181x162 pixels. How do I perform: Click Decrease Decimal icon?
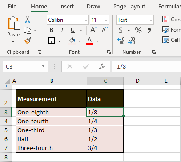click(x=132, y=41)
